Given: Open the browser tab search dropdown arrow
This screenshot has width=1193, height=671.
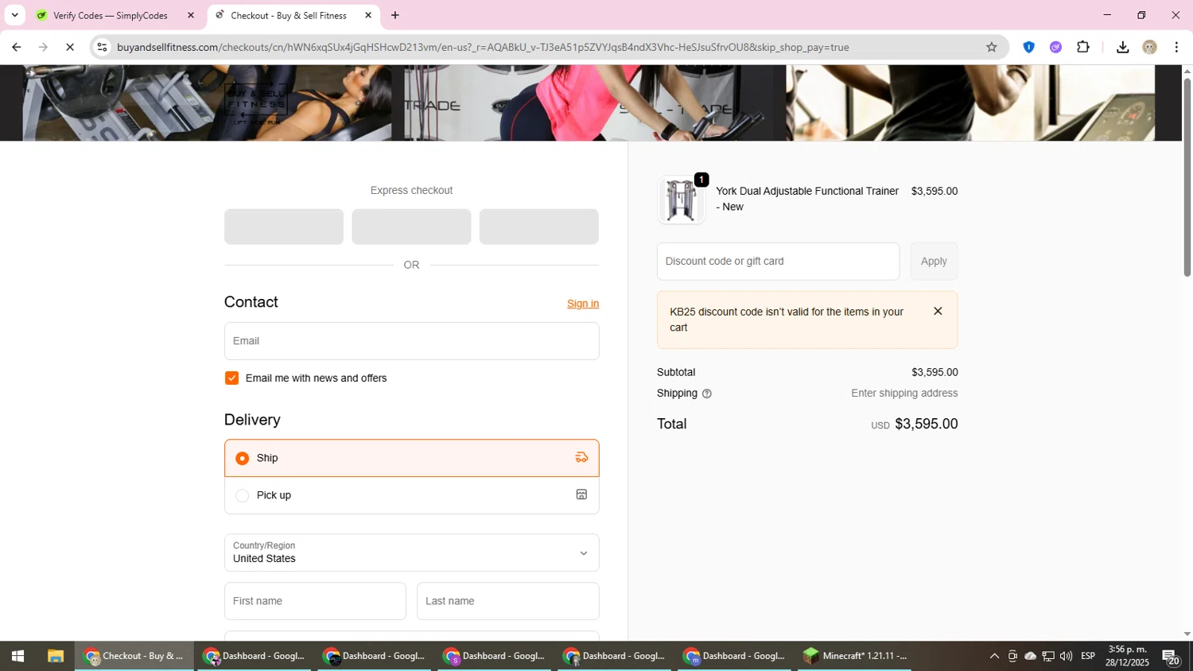Looking at the screenshot, I should pos(14,15).
